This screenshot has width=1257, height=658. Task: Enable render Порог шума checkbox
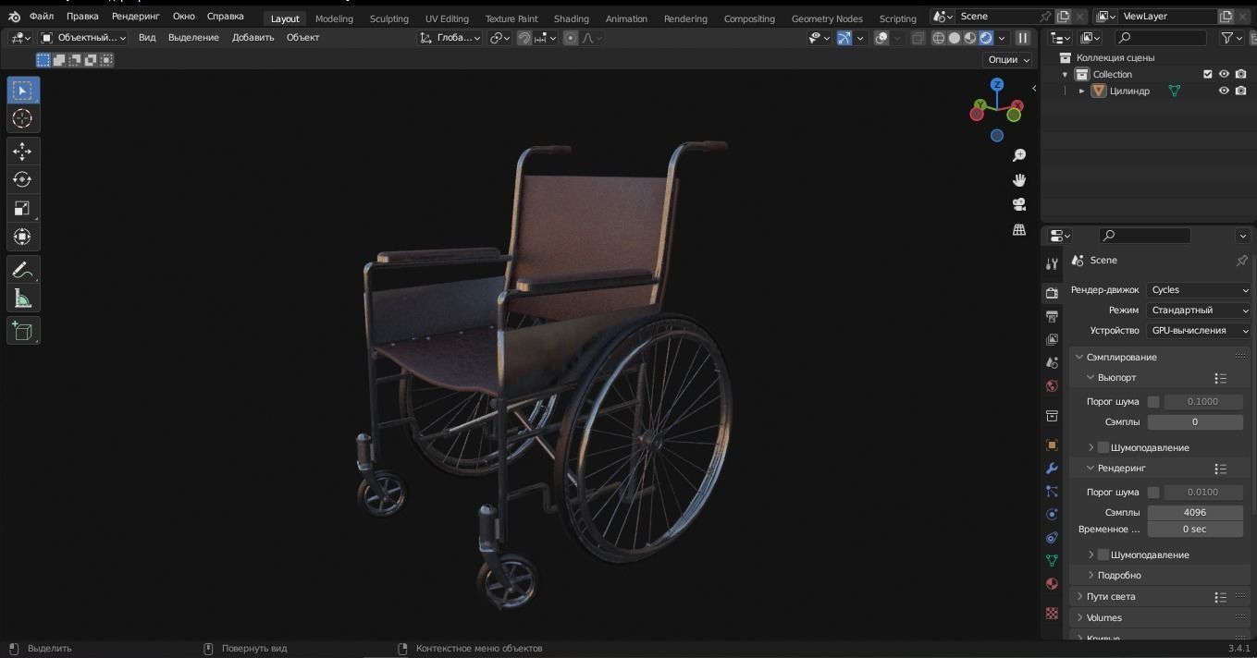1153,492
